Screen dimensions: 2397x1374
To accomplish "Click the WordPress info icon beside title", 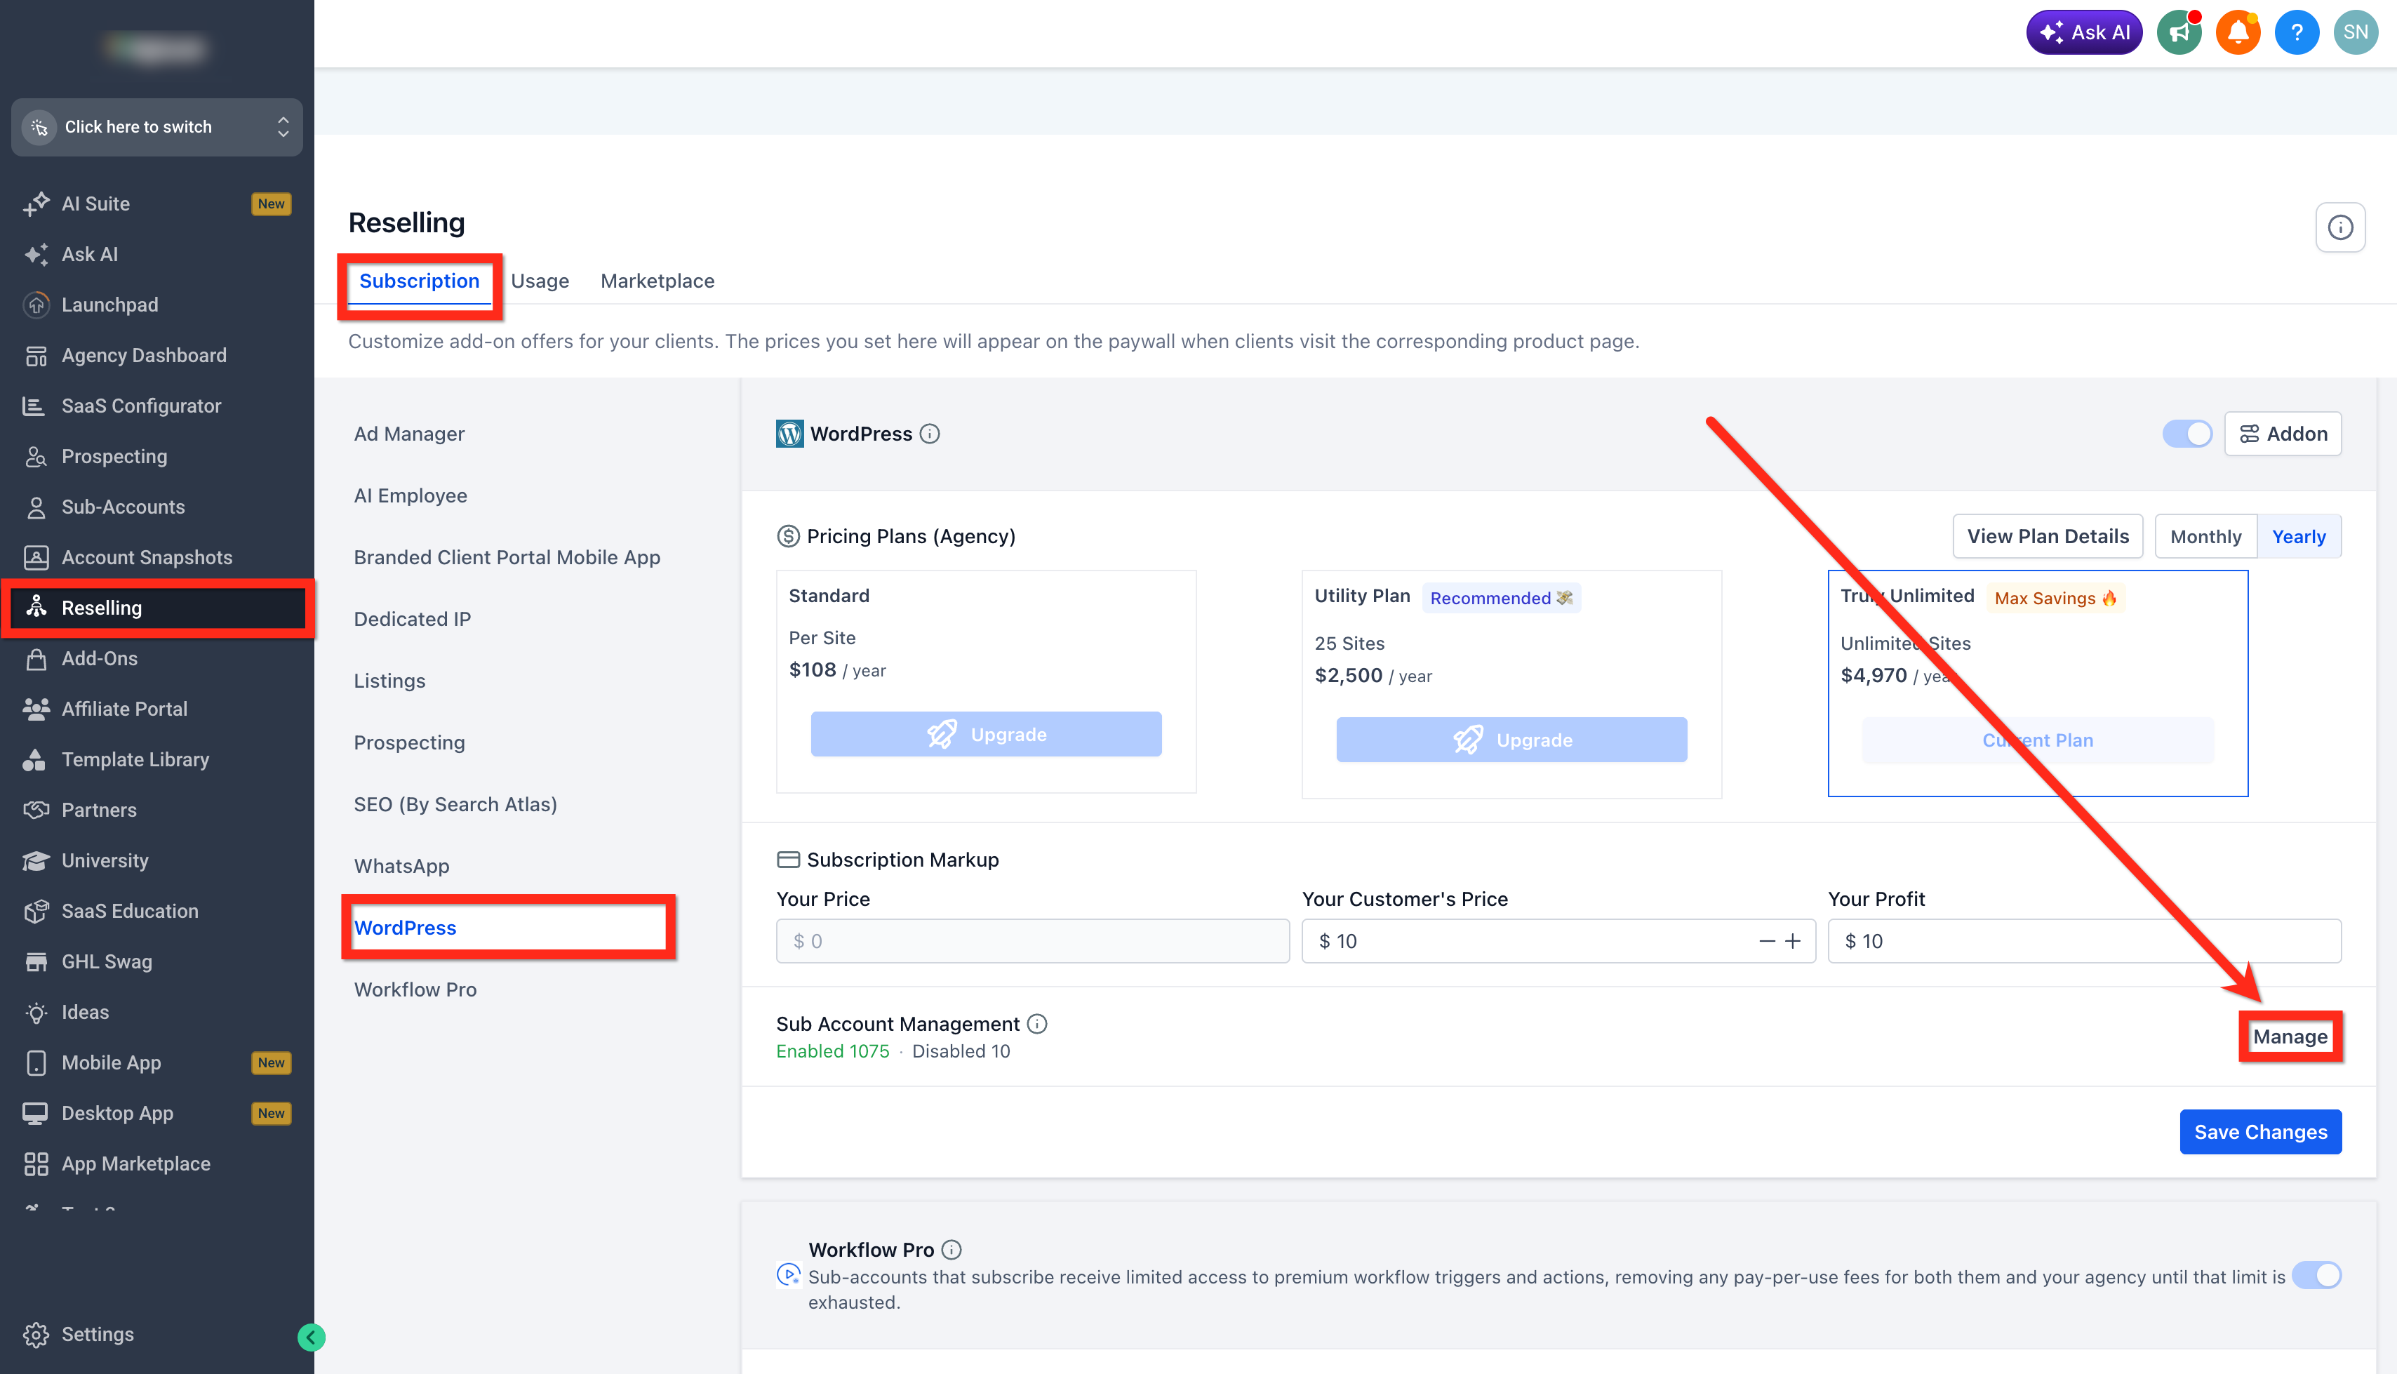I will (x=930, y=434).
